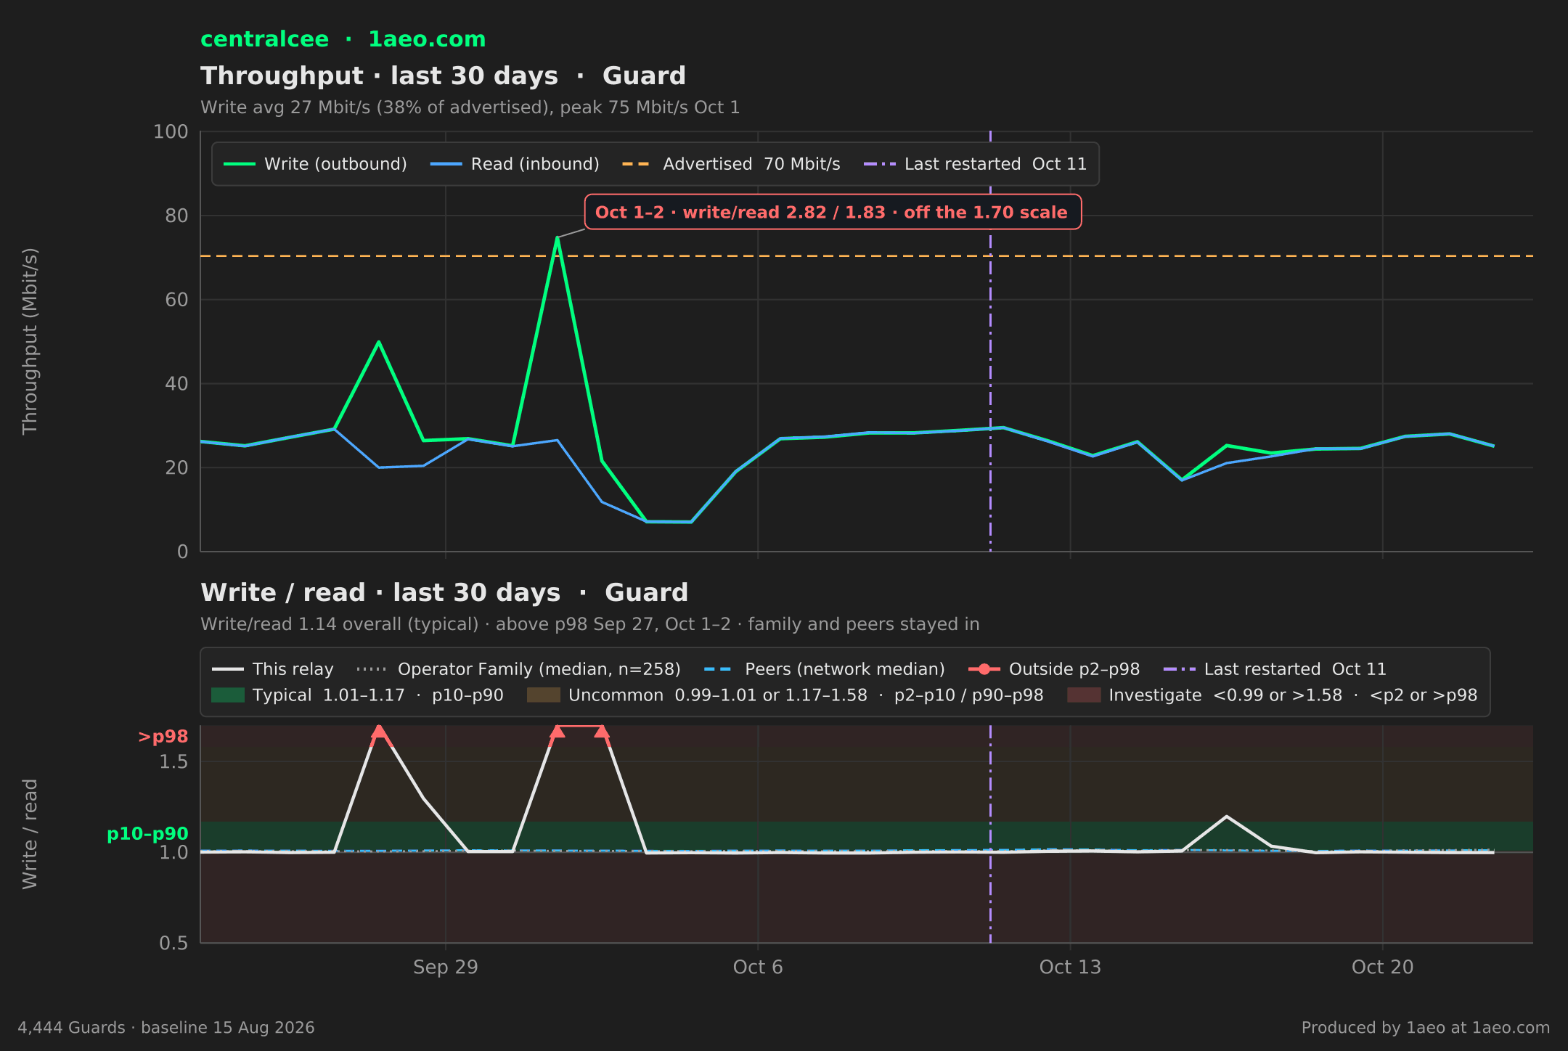Click the 100 throughput y-axis tick label
This screenshot has width=1568, height=1051.
click(x=171, y=132)
